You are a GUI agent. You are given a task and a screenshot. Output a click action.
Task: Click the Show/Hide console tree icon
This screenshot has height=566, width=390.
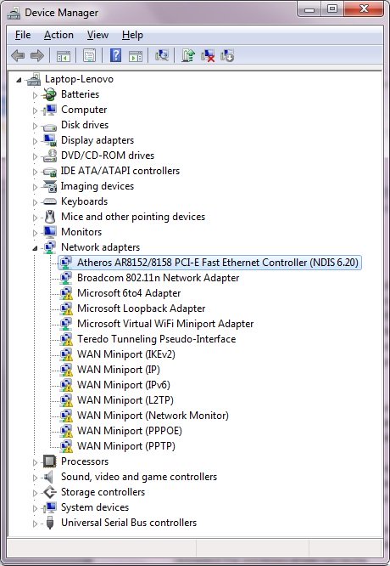pos(64,56)
